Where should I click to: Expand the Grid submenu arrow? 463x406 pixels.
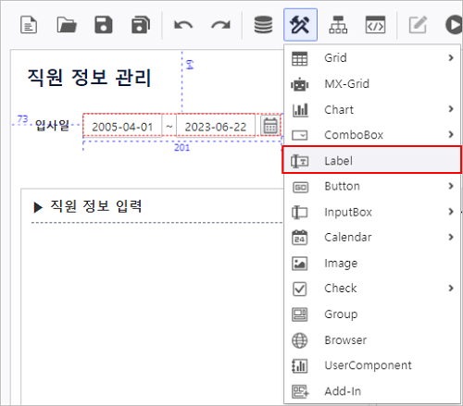coord(451,58)
